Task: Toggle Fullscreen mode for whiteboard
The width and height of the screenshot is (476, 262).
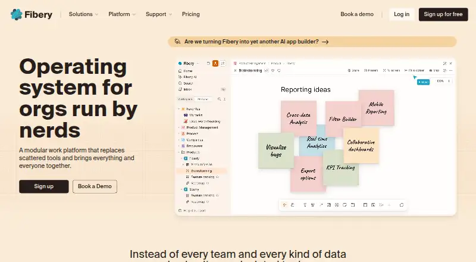Action: tap(392, 70)
